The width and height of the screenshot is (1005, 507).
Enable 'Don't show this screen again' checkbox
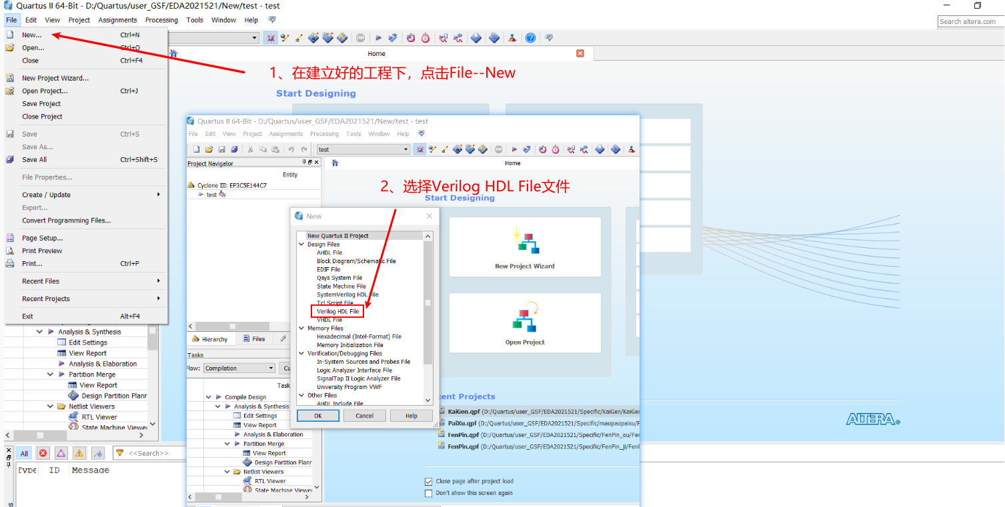click(x=429, y=493)
